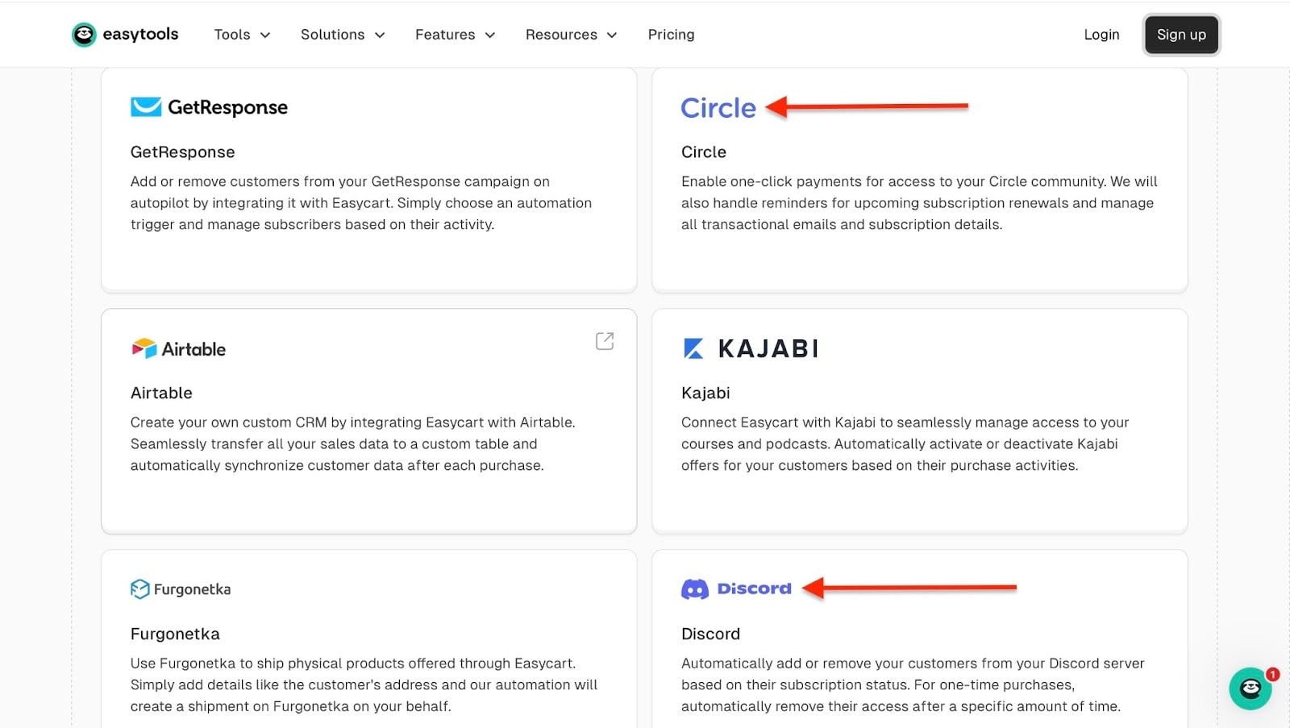Image resolution: width=1290 pixels, height=728 pixels.
Task: Click the Airtable logo
Action: (x=178, y=349)
